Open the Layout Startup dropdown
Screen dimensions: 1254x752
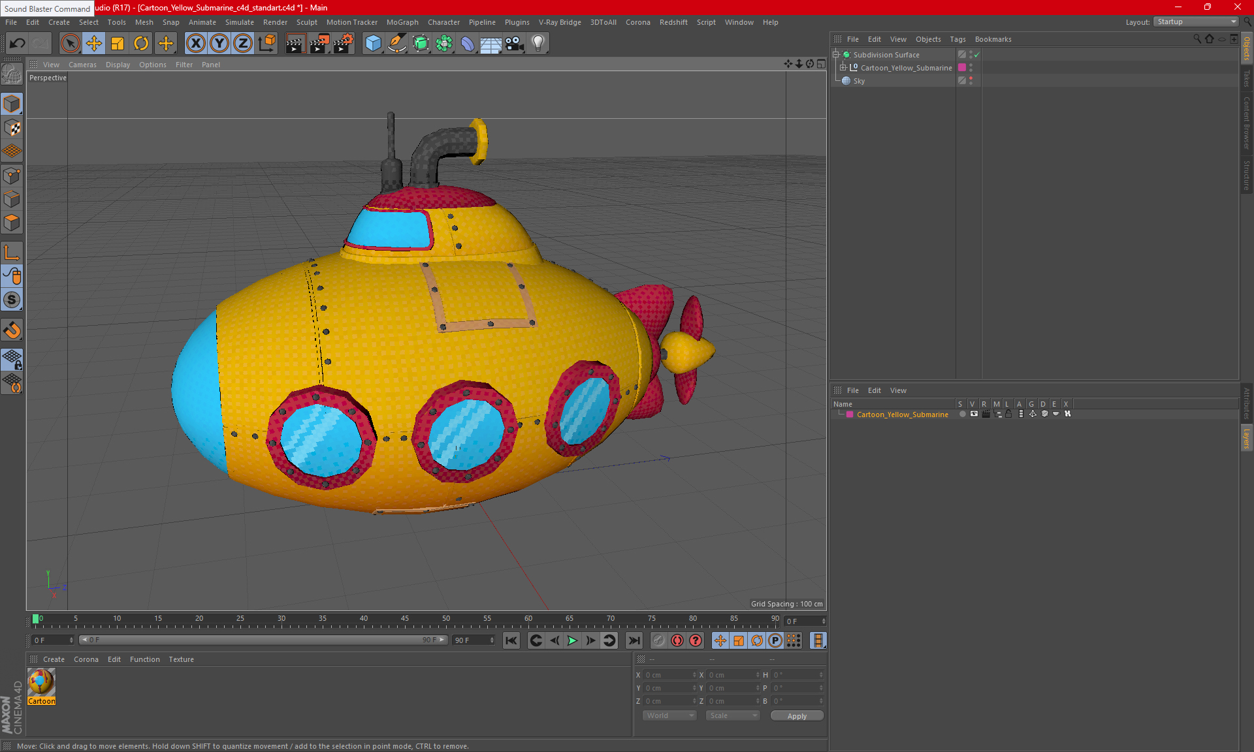coord(1197,22)
